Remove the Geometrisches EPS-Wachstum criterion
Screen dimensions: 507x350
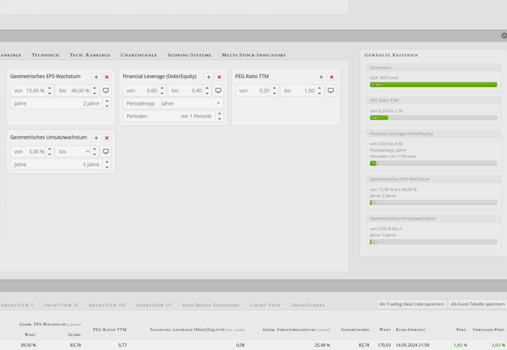point(107,77)
